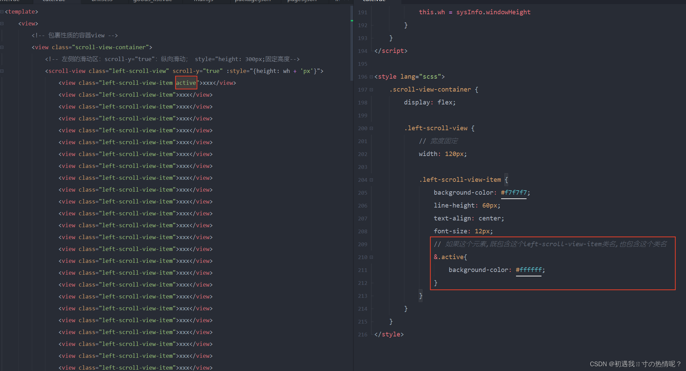
Task: Collapse the fold on line 197 .scroll-view-container
Action: pyautogui.click(x=371, y=90)
